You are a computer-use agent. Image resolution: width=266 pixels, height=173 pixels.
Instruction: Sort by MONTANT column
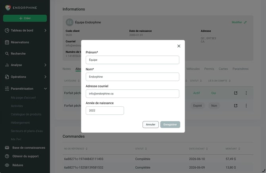click(x=239, y=149)
